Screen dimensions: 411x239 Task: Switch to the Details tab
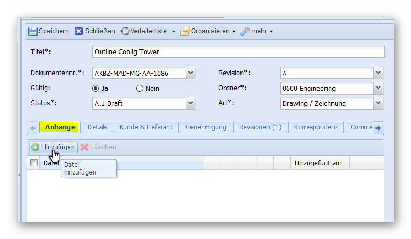pos(97,127)
